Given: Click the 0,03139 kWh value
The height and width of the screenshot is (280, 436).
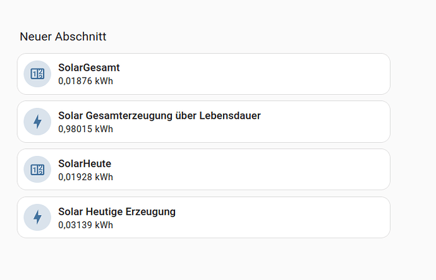Looking at the screenshot, I should click(x=86, y=225).
